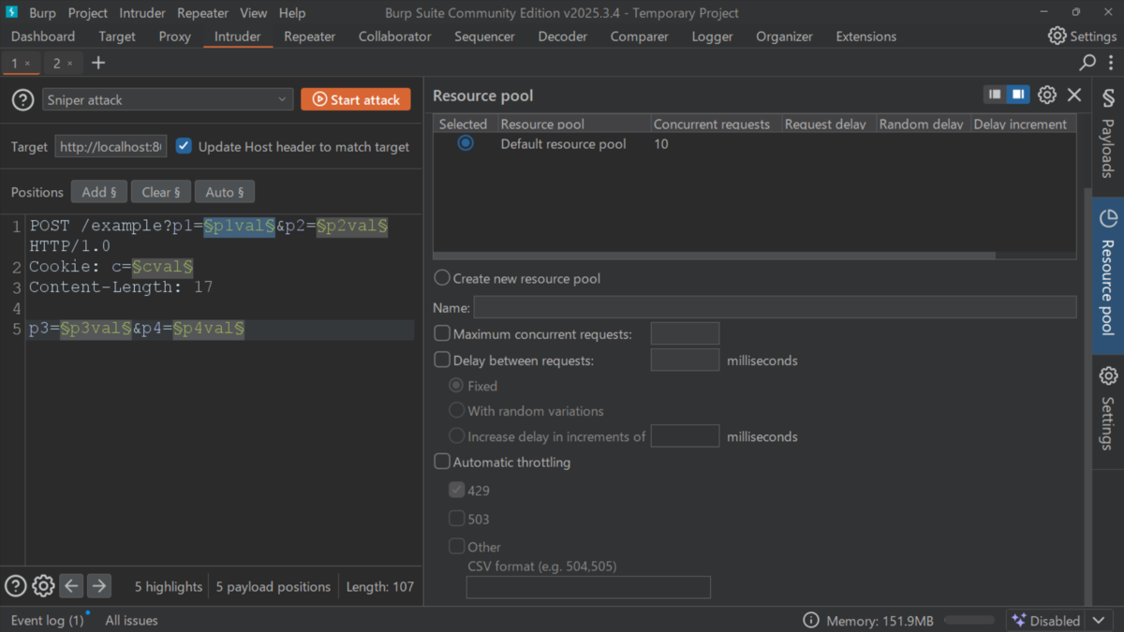Select With random variations option

(x=456, y=410)
